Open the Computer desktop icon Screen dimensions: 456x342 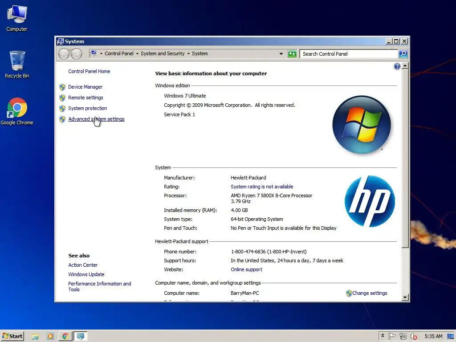[x=17, y=18]
